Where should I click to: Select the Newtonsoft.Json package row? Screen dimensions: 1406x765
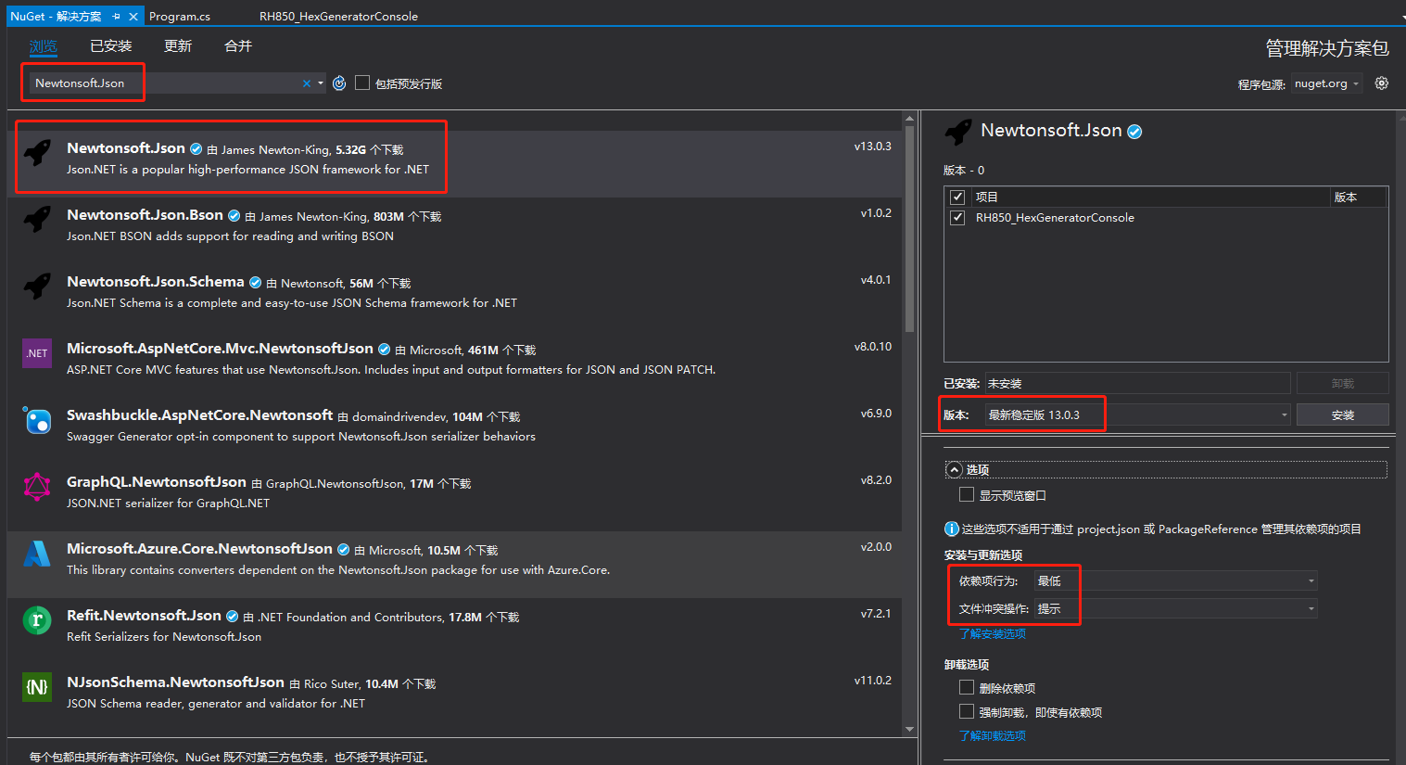[454, 163]
